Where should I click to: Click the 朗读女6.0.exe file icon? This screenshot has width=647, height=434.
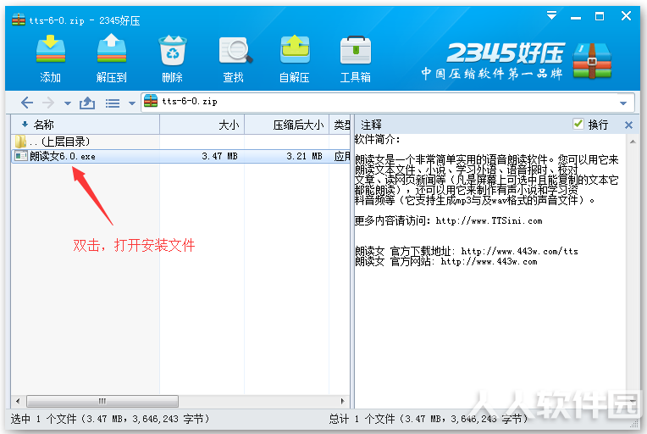20,156
